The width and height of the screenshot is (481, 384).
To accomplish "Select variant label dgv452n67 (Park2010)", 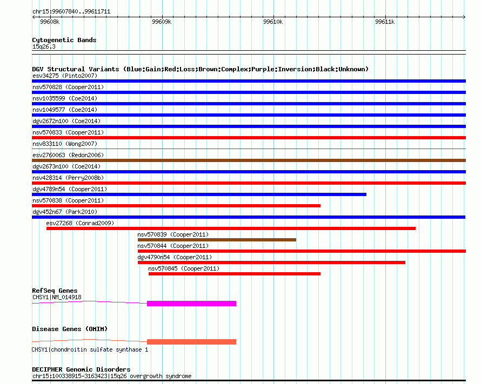I will (65, 212).
